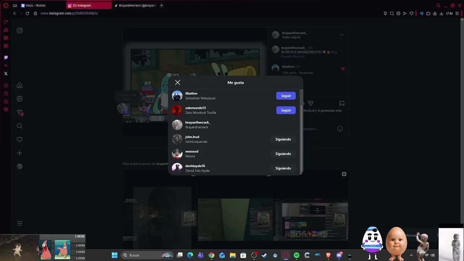Image resolution: width=464 pixels, height=261 pixels.
Task: Open davidayala16 profile link
Action: coord(195,166)
